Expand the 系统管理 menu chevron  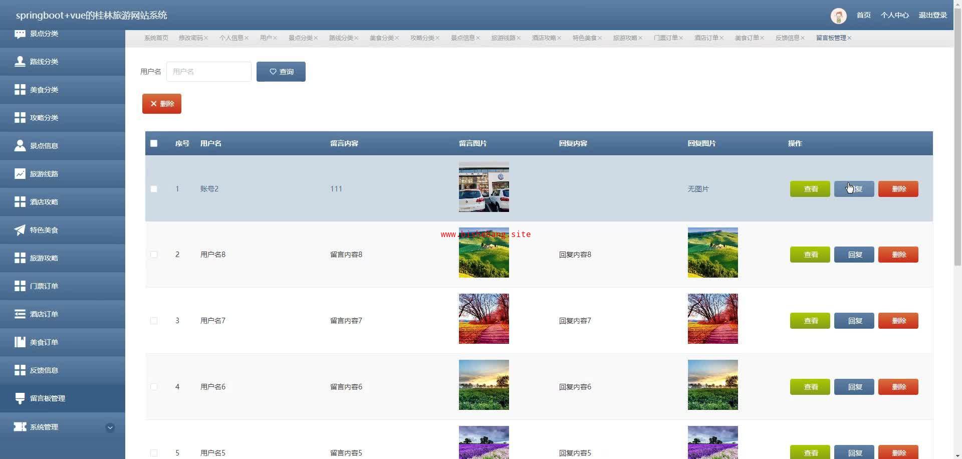[x=110, y=427]
